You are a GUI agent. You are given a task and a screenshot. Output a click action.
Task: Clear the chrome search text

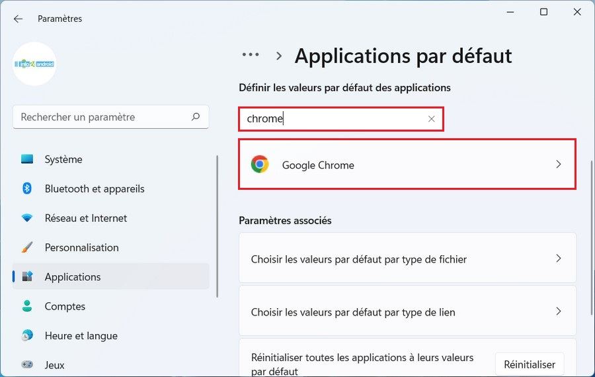[x=431, y=119]
